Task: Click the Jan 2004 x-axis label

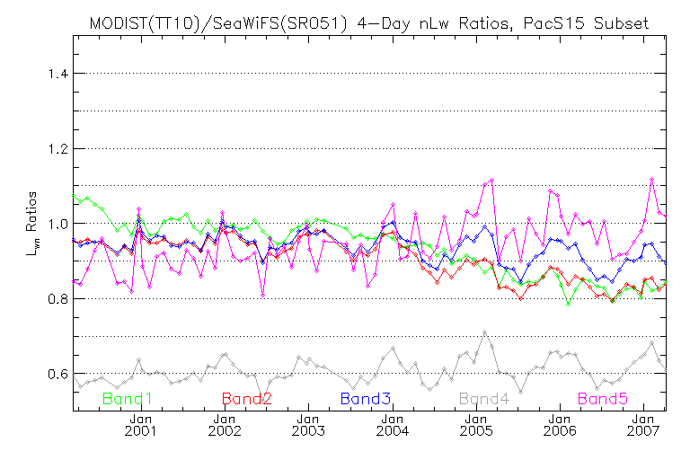Action: (392, 425)
